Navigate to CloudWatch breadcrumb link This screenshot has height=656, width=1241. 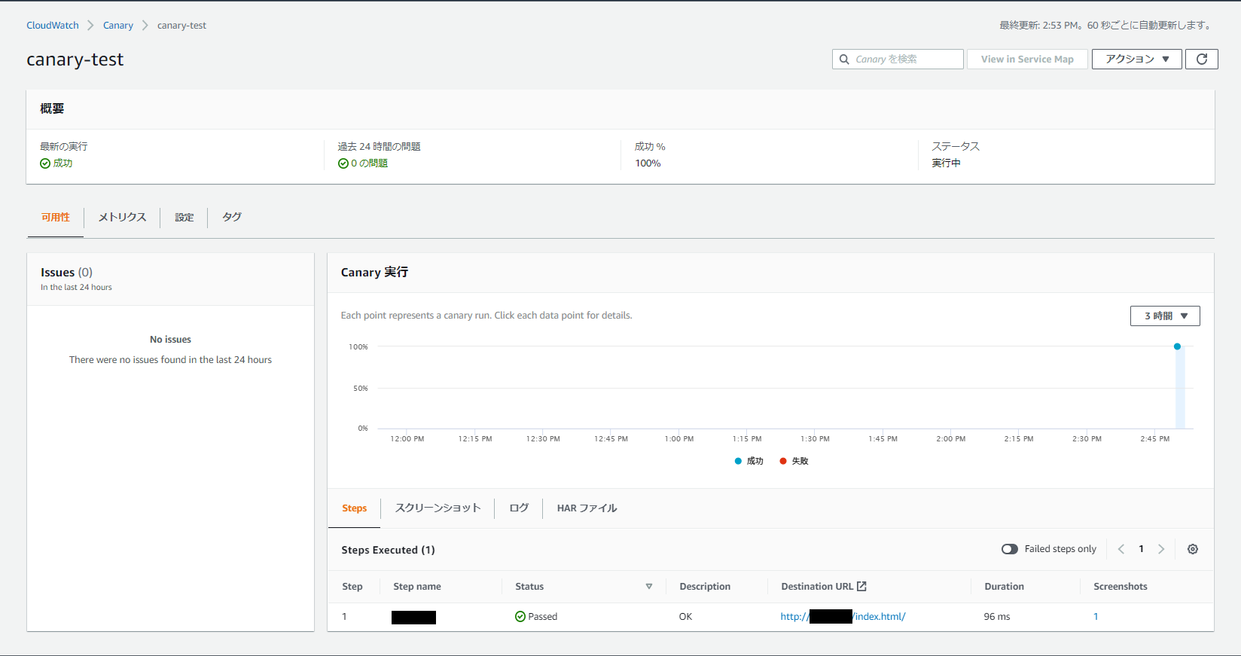[53, 25]
